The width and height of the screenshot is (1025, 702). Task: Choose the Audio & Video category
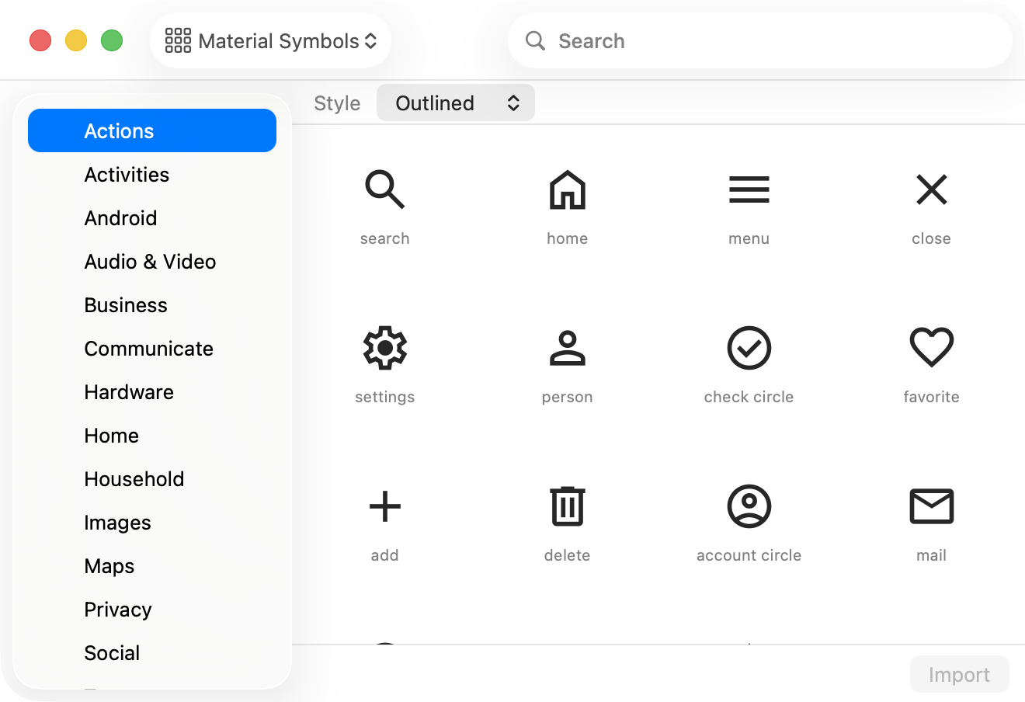point(152,262)
